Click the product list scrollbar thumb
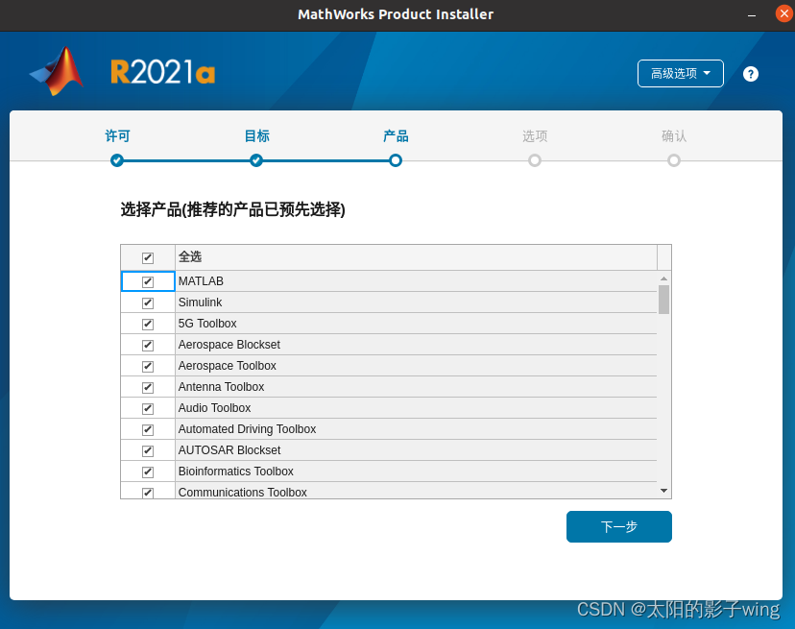The width and height of the screenshot is (795, 629). 663,299
